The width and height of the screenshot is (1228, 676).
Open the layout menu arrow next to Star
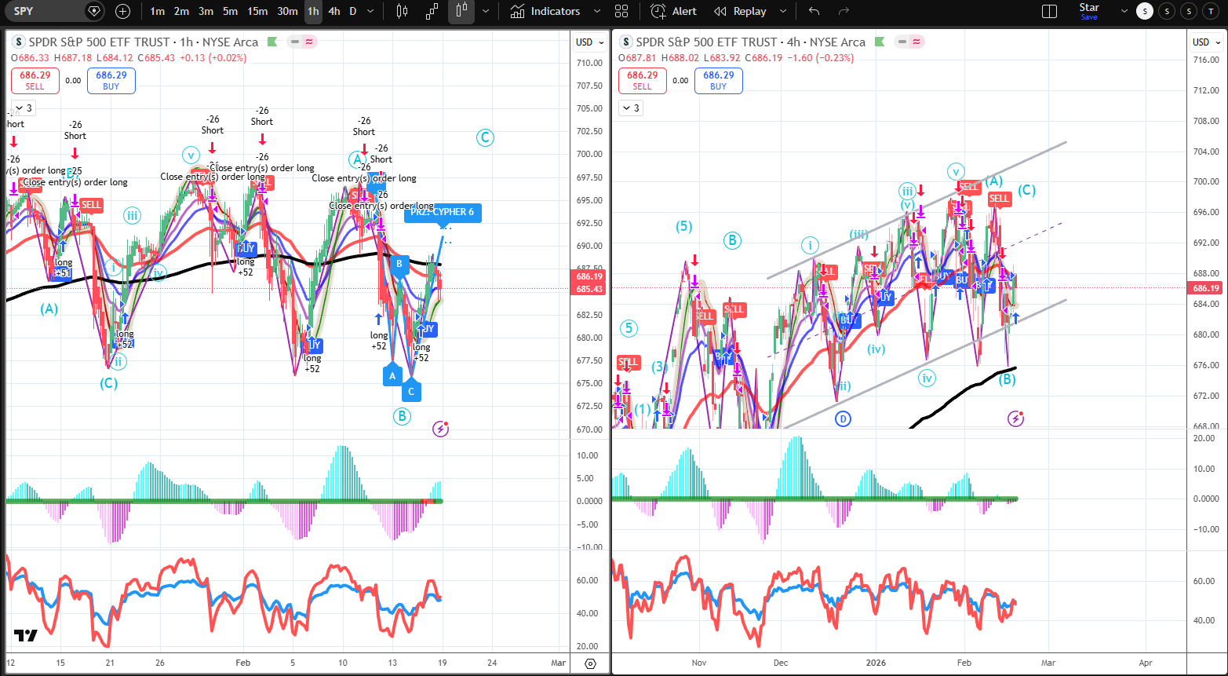1124,11
